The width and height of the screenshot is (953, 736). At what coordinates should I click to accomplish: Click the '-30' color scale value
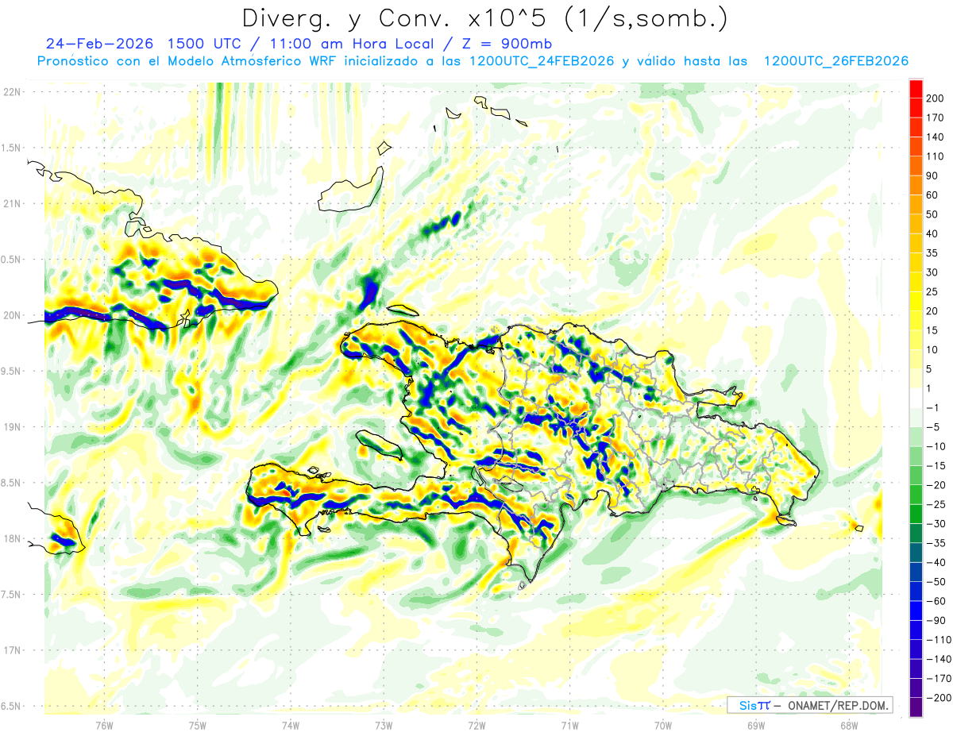[x=936, y=523]
